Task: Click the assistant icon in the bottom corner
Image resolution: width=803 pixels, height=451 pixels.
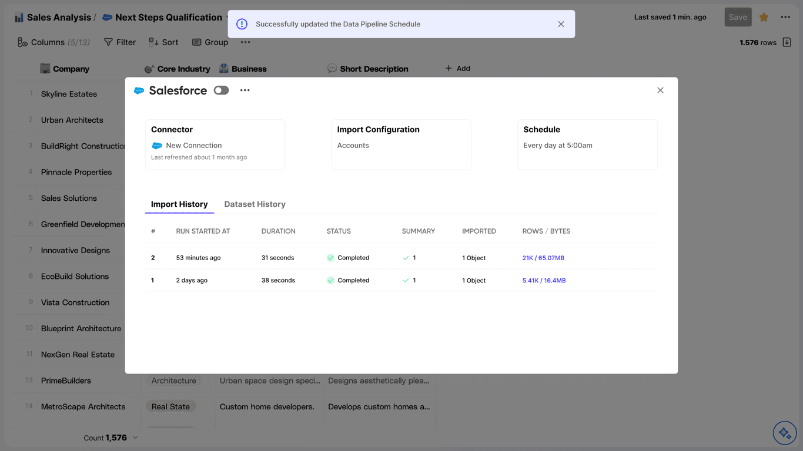Action: tap(784, 433)
